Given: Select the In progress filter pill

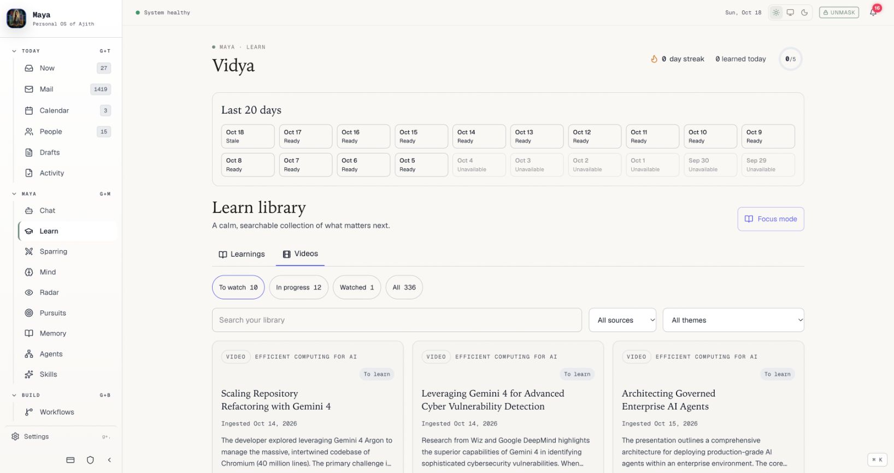Looking at the screenshot, I should (298, 287).
